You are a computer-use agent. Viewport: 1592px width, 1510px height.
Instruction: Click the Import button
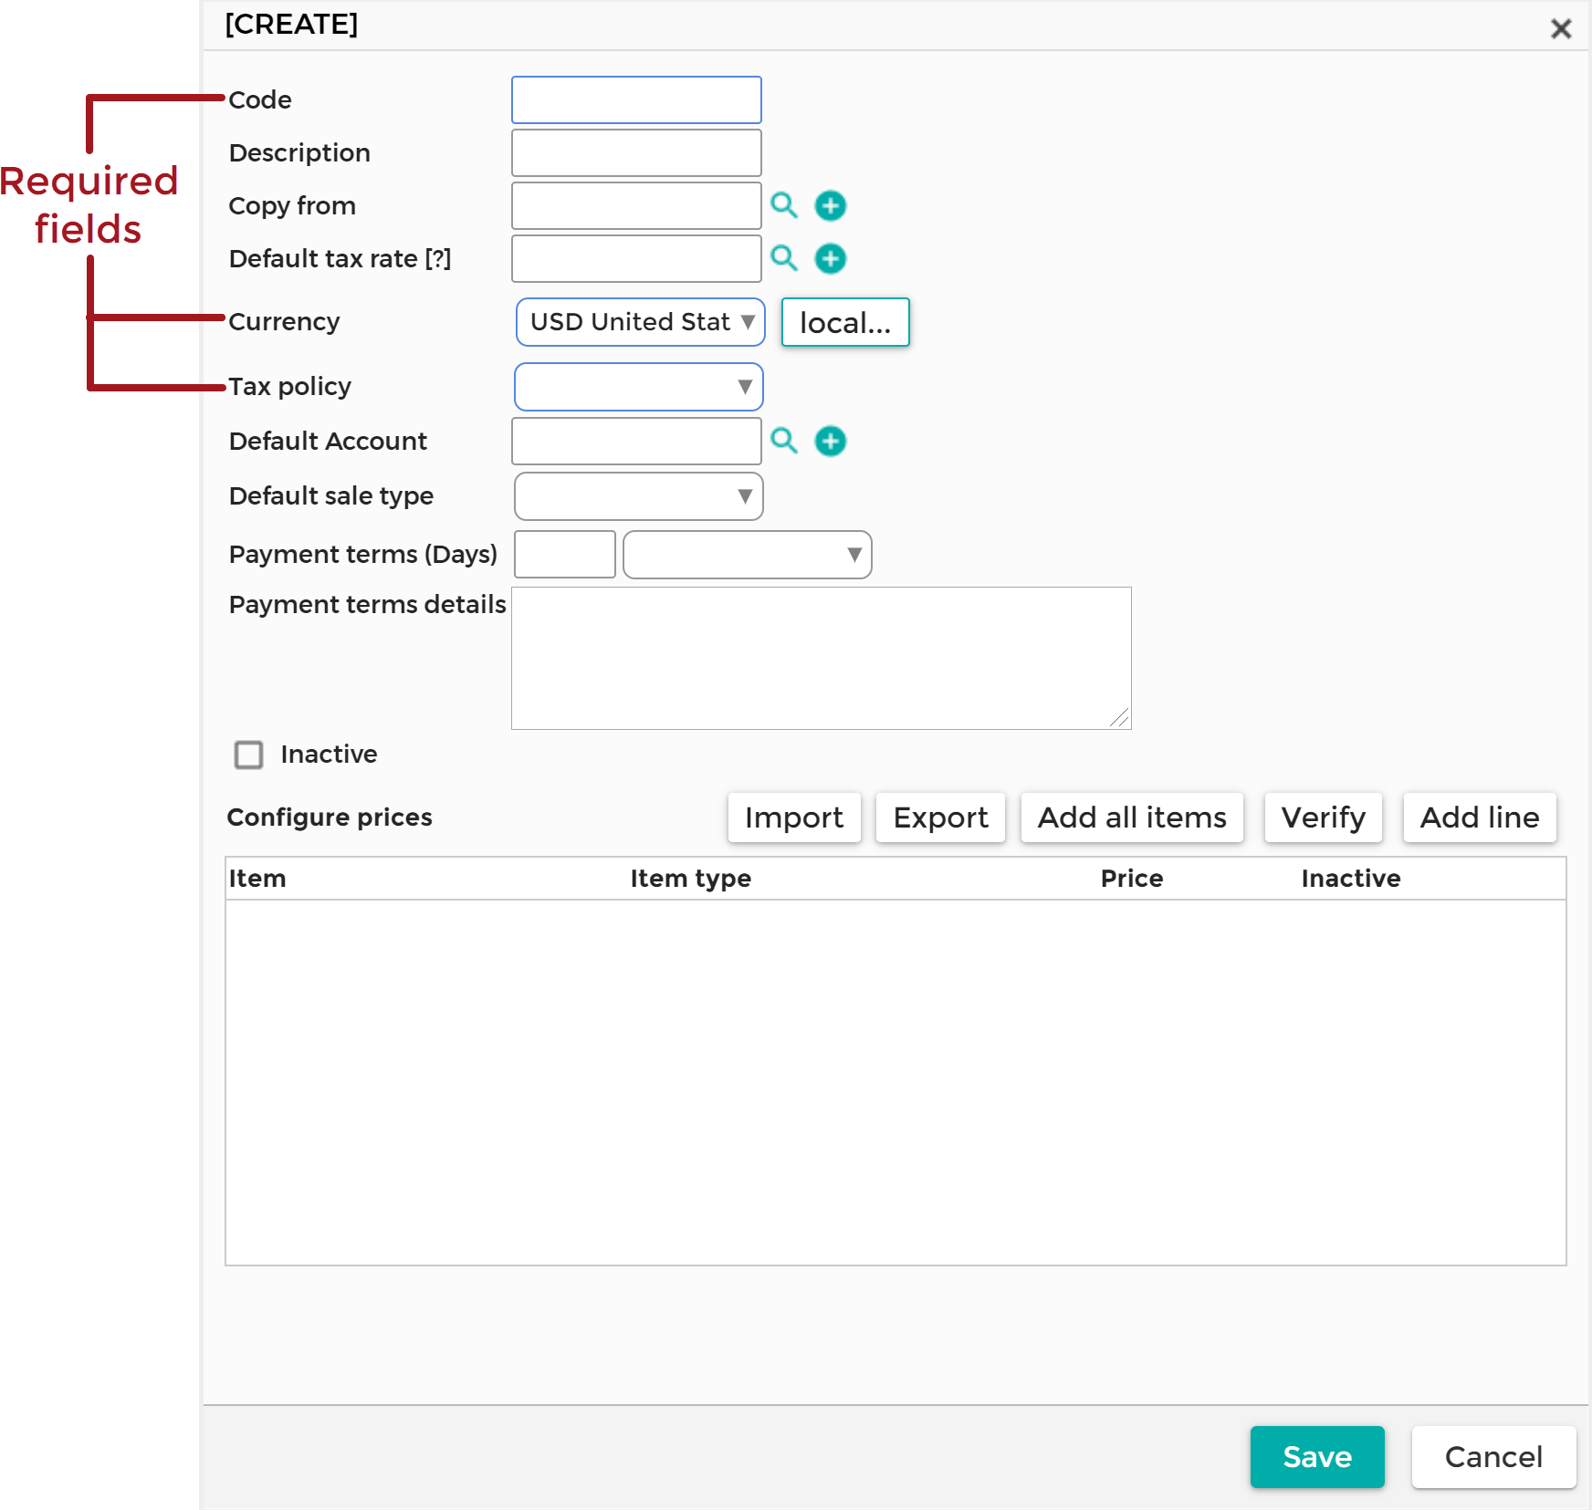point(794,817)
